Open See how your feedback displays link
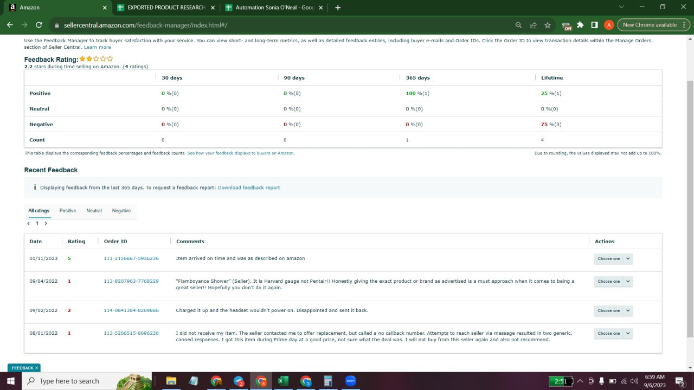Screen dimensions: 694x390 (x=241, y=153)
